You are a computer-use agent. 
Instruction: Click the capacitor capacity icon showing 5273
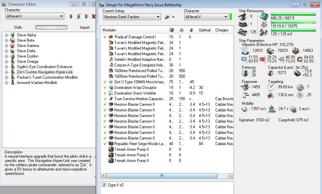click(270, 73)
